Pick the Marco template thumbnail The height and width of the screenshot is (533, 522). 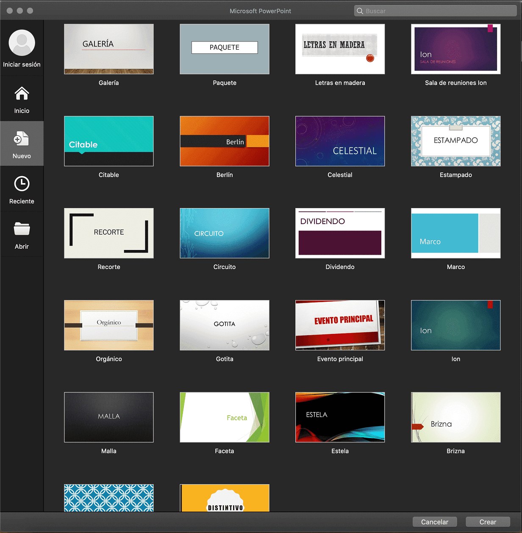456,233
